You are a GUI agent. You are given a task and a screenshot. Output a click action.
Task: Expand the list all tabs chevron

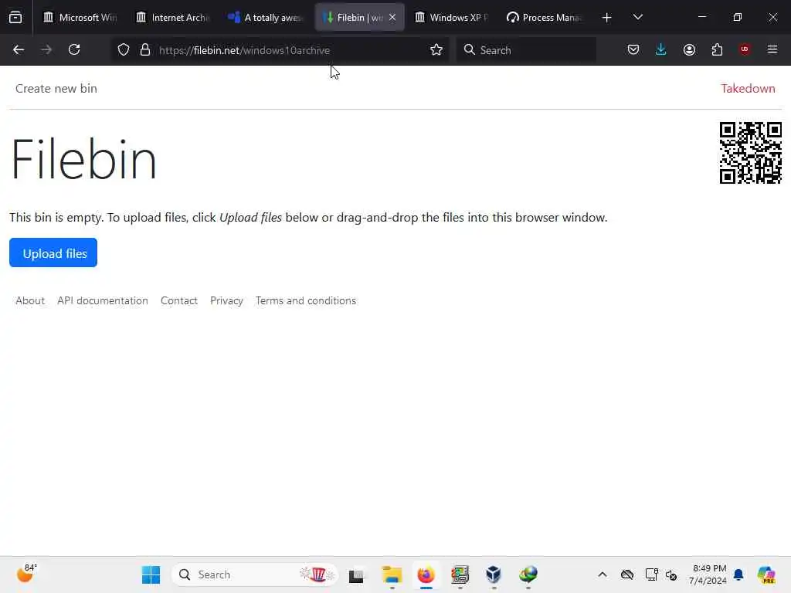coord(637,18)
